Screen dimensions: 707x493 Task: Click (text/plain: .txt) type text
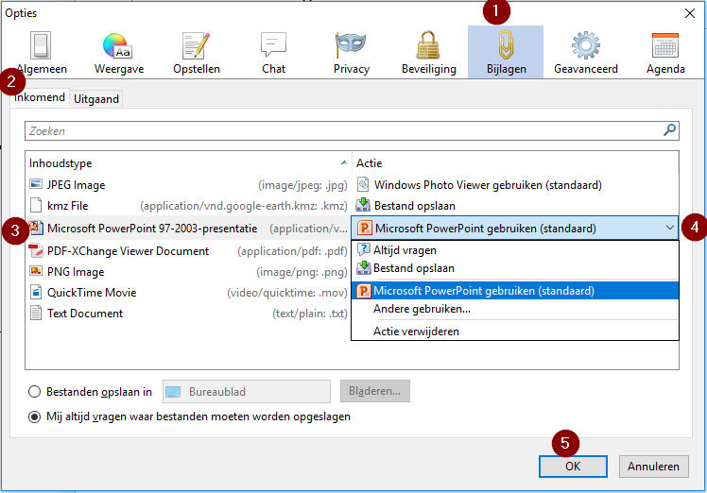point(310,314)
